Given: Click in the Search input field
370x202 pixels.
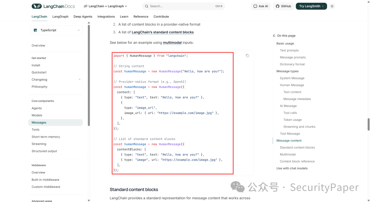Looking at the screenshot, I should [x=183, y=6].
